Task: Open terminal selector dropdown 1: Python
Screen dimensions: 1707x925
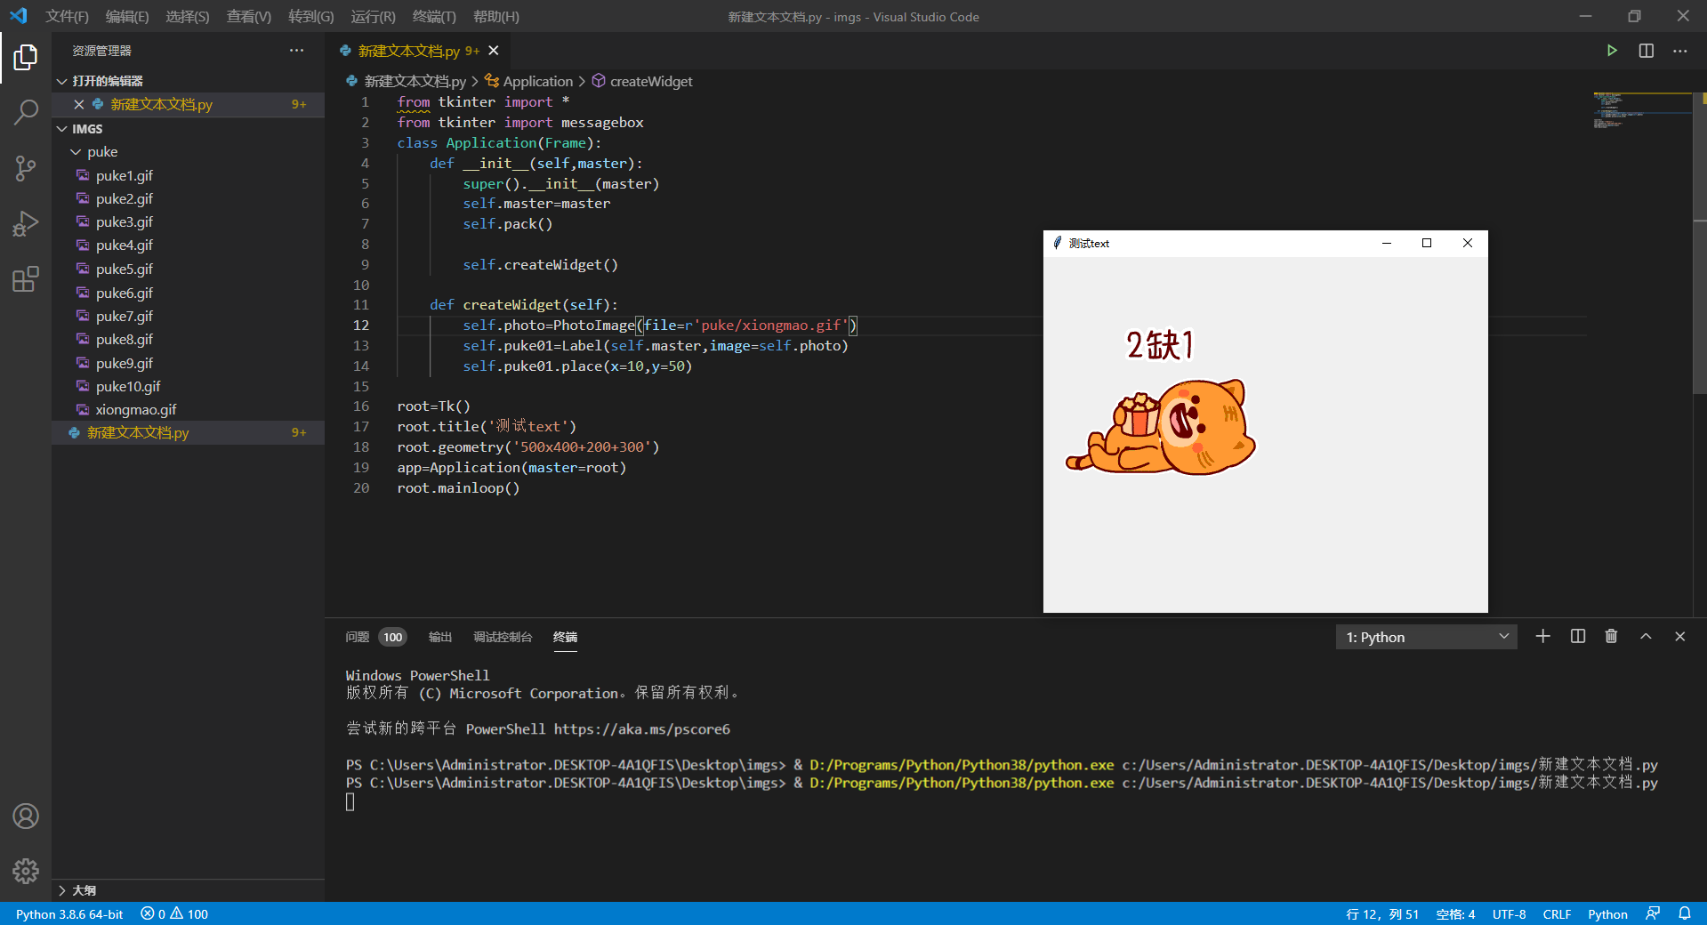Action: (1427, 637)
